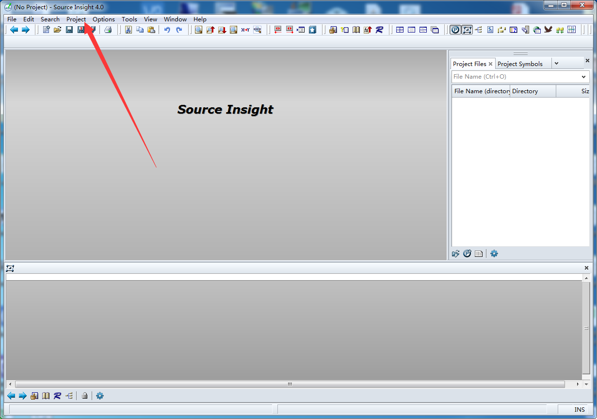Click the Replace X-Y icon
Image resolution: width=597 pixels, height=419 pixels.
pyautogui.click(x=245, y=30)
